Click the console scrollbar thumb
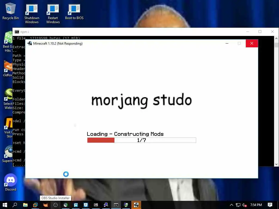The image size is (279, 209). [x=276, y=45]
